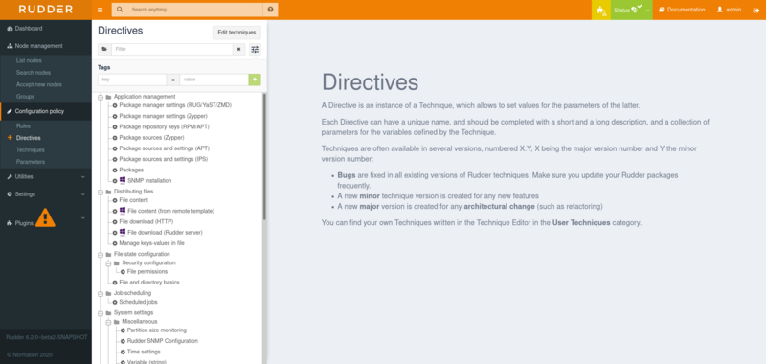The height and width of the screenshot is (364, 766).
Task: Select Package sources and settings (IPS)
Action: tap(164, 159)
